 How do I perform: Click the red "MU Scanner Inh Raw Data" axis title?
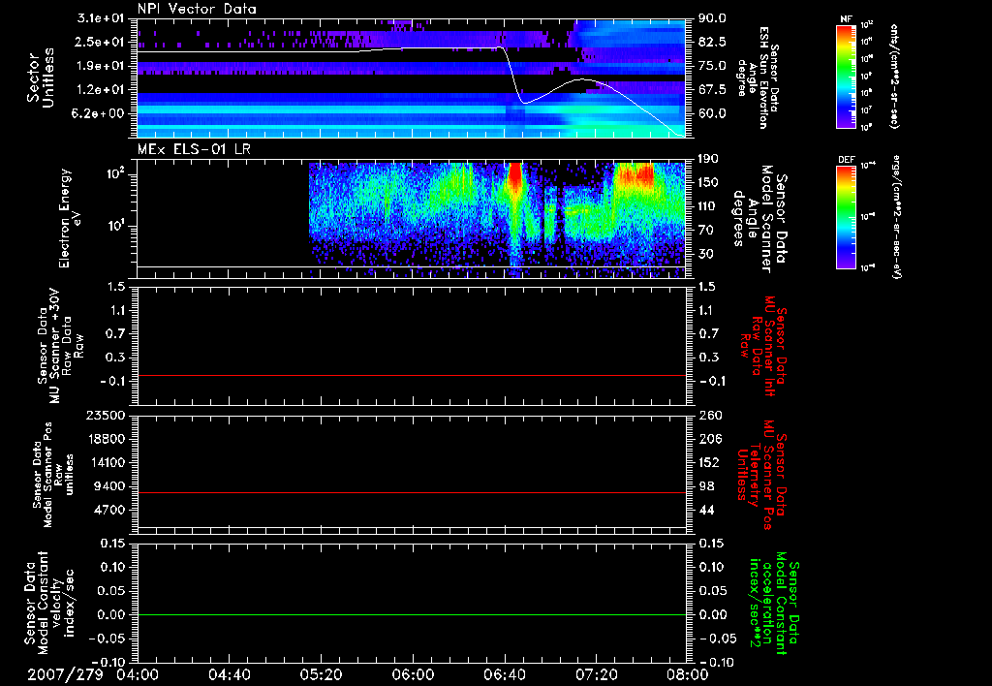click(763, 346)
